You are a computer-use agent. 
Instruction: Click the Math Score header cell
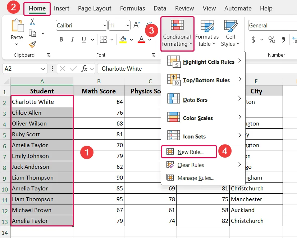tap(99, 91)
